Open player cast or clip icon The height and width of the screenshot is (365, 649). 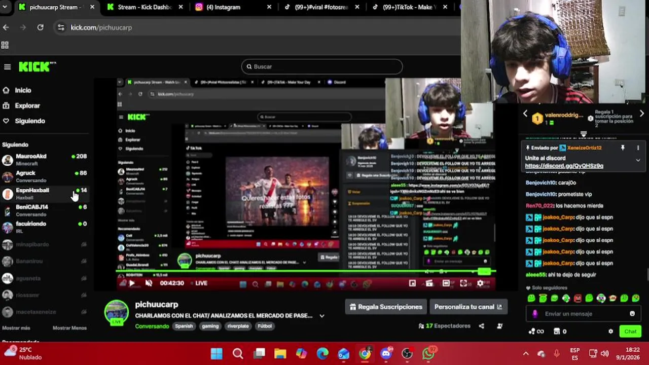tap(429, 283)
